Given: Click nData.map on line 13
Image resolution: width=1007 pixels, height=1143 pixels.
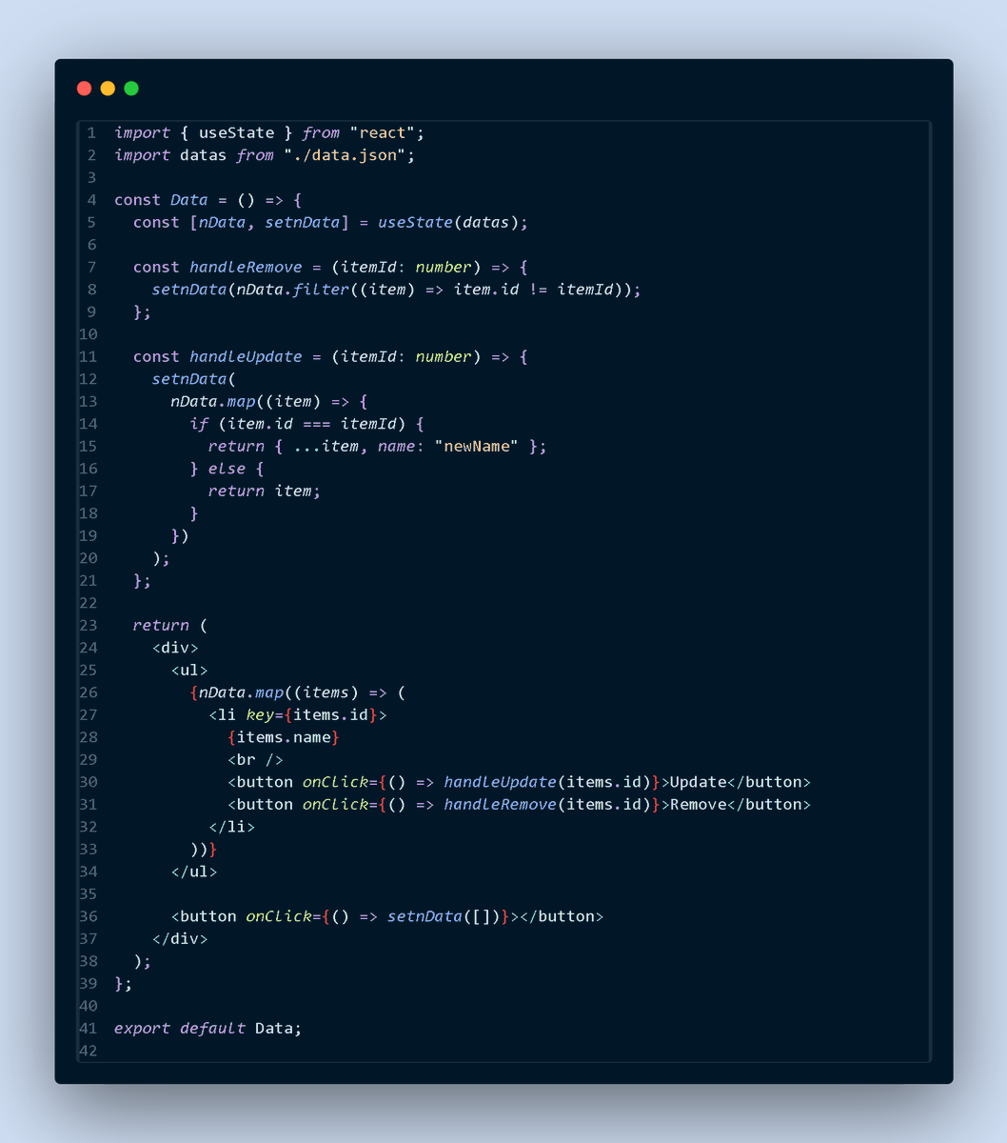Looking at the screenshot, I should click(x=213, y=401).
